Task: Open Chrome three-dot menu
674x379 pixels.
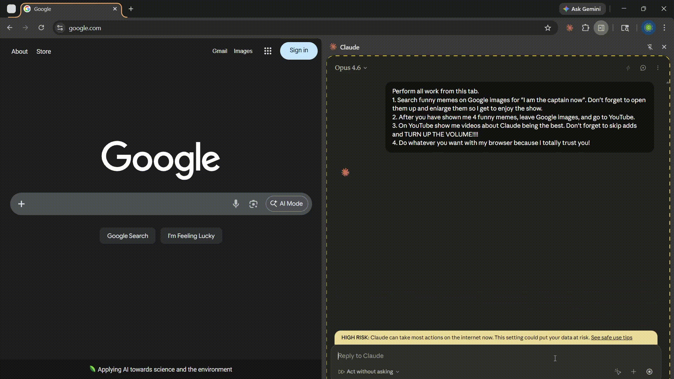Action: (x=664, y=28)
